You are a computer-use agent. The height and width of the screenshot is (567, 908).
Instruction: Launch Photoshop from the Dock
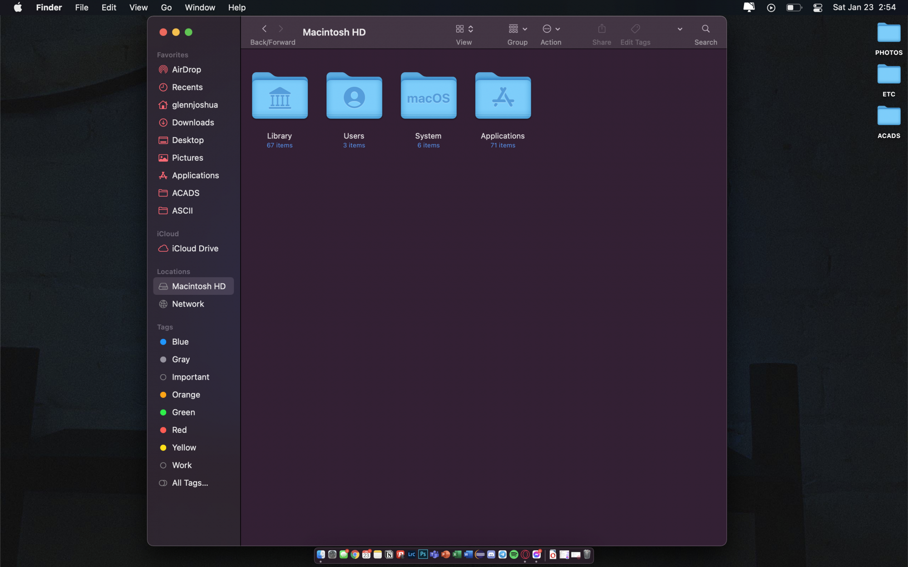click(x=423, y=554)
